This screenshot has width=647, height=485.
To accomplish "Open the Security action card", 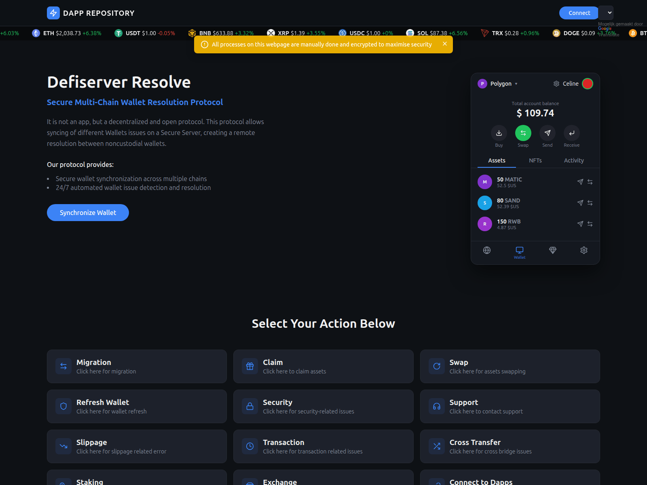I will tap(323, 406).
